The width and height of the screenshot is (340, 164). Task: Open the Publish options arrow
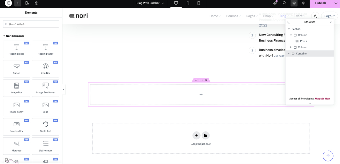pos(336,3)
